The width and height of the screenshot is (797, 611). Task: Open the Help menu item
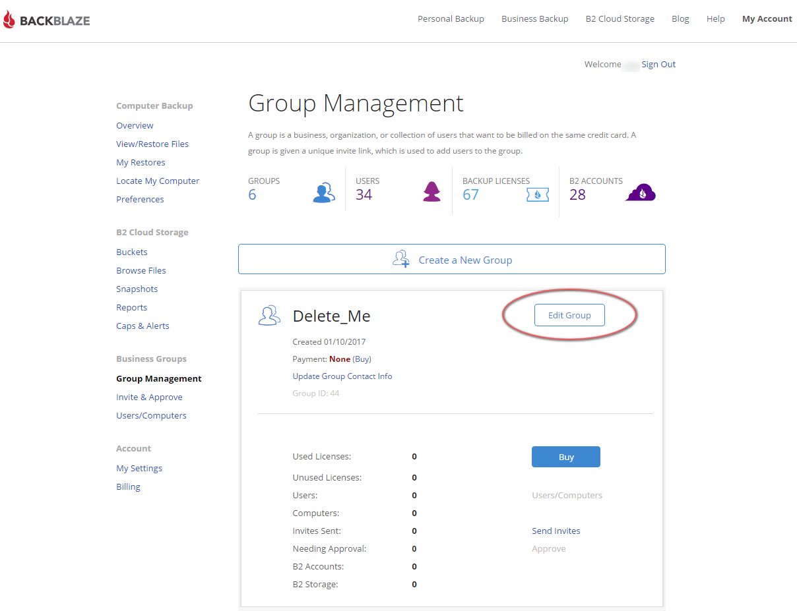coord(716,19)
